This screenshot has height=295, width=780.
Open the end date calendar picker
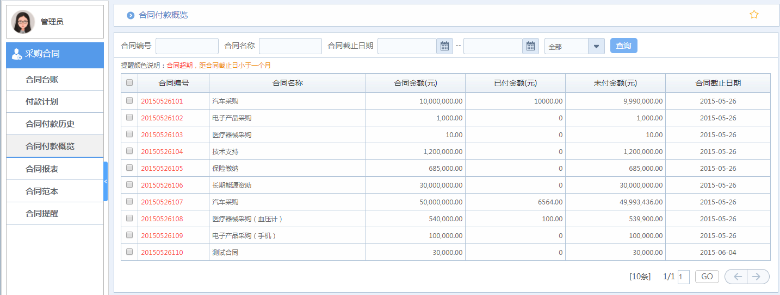(530, 46)
